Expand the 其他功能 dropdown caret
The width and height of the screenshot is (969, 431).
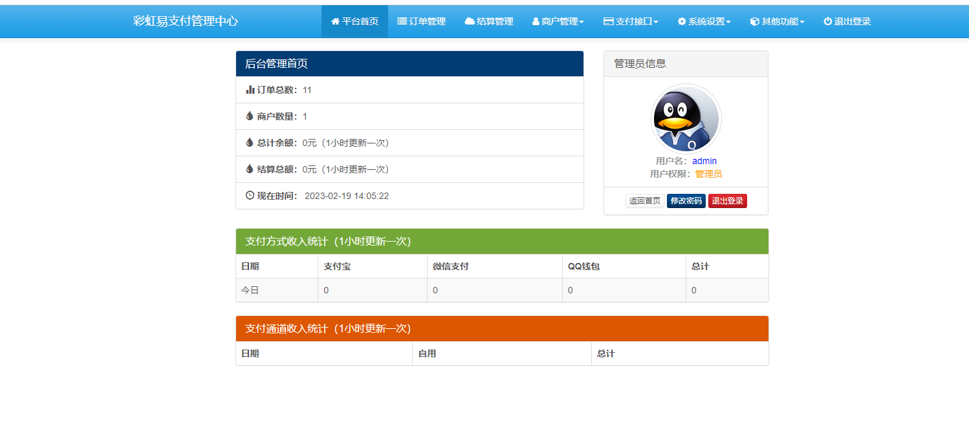[x=802, y=22]
